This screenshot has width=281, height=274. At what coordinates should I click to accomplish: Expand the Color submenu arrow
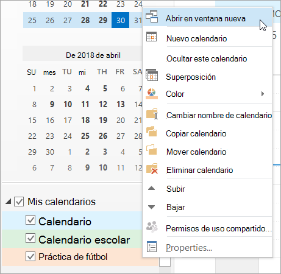263,94
